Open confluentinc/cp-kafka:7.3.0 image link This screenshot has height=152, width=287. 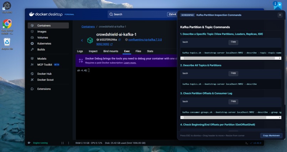coord(145,40)
